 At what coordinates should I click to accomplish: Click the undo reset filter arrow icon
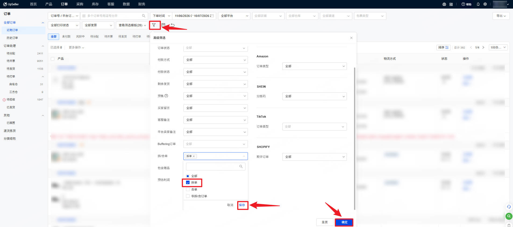(x=173, y=25)
